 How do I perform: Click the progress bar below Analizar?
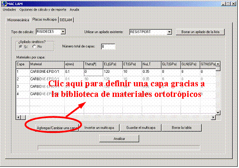click(x=119, y=148)
